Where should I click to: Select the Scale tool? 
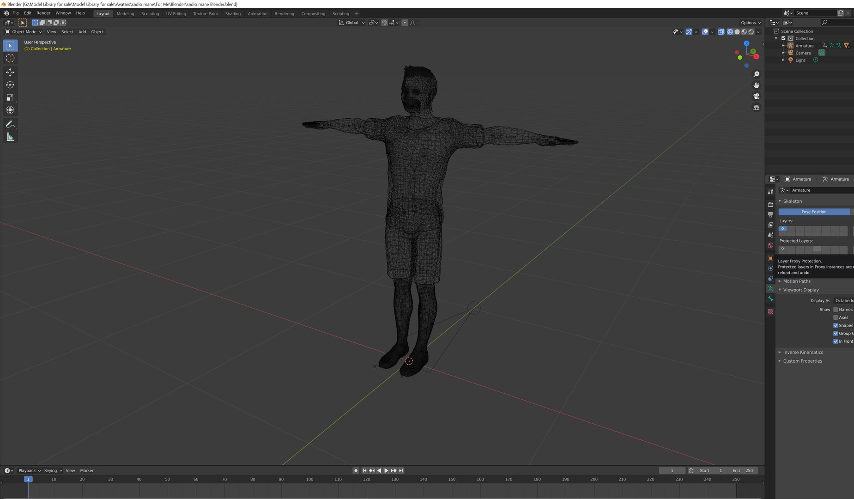pyautogui.click(x=10, y=97)
